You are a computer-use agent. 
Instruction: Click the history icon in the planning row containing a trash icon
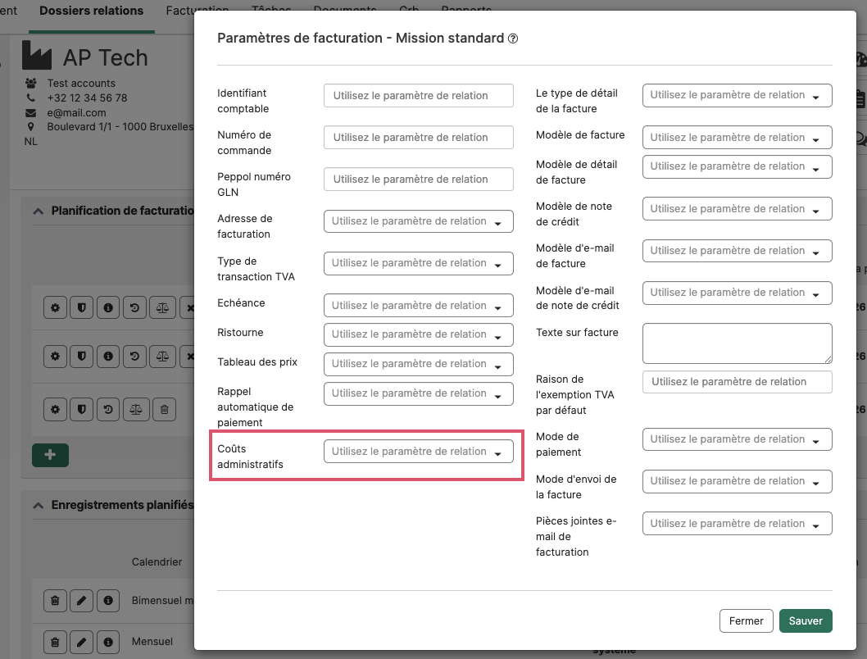[108, 410]
